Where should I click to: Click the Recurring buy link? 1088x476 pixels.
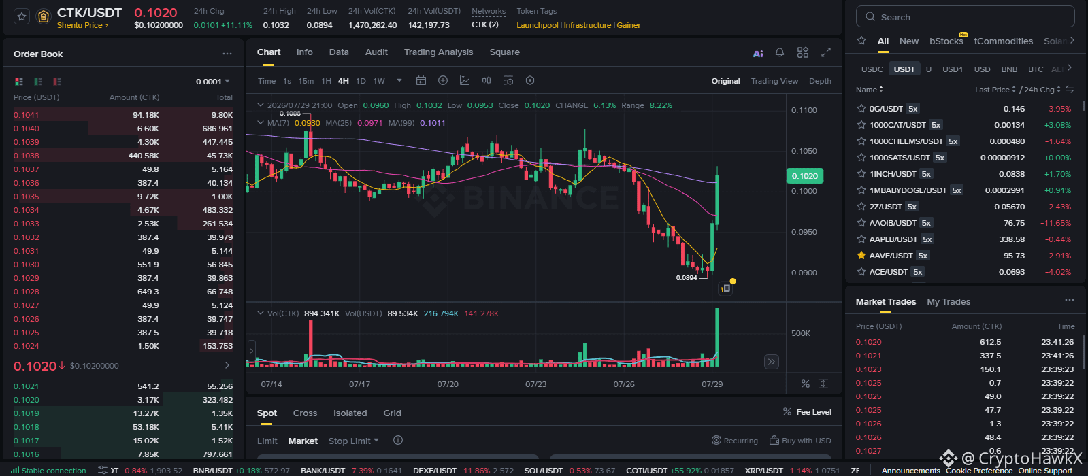pyautogui.click(x=735, y=441)
